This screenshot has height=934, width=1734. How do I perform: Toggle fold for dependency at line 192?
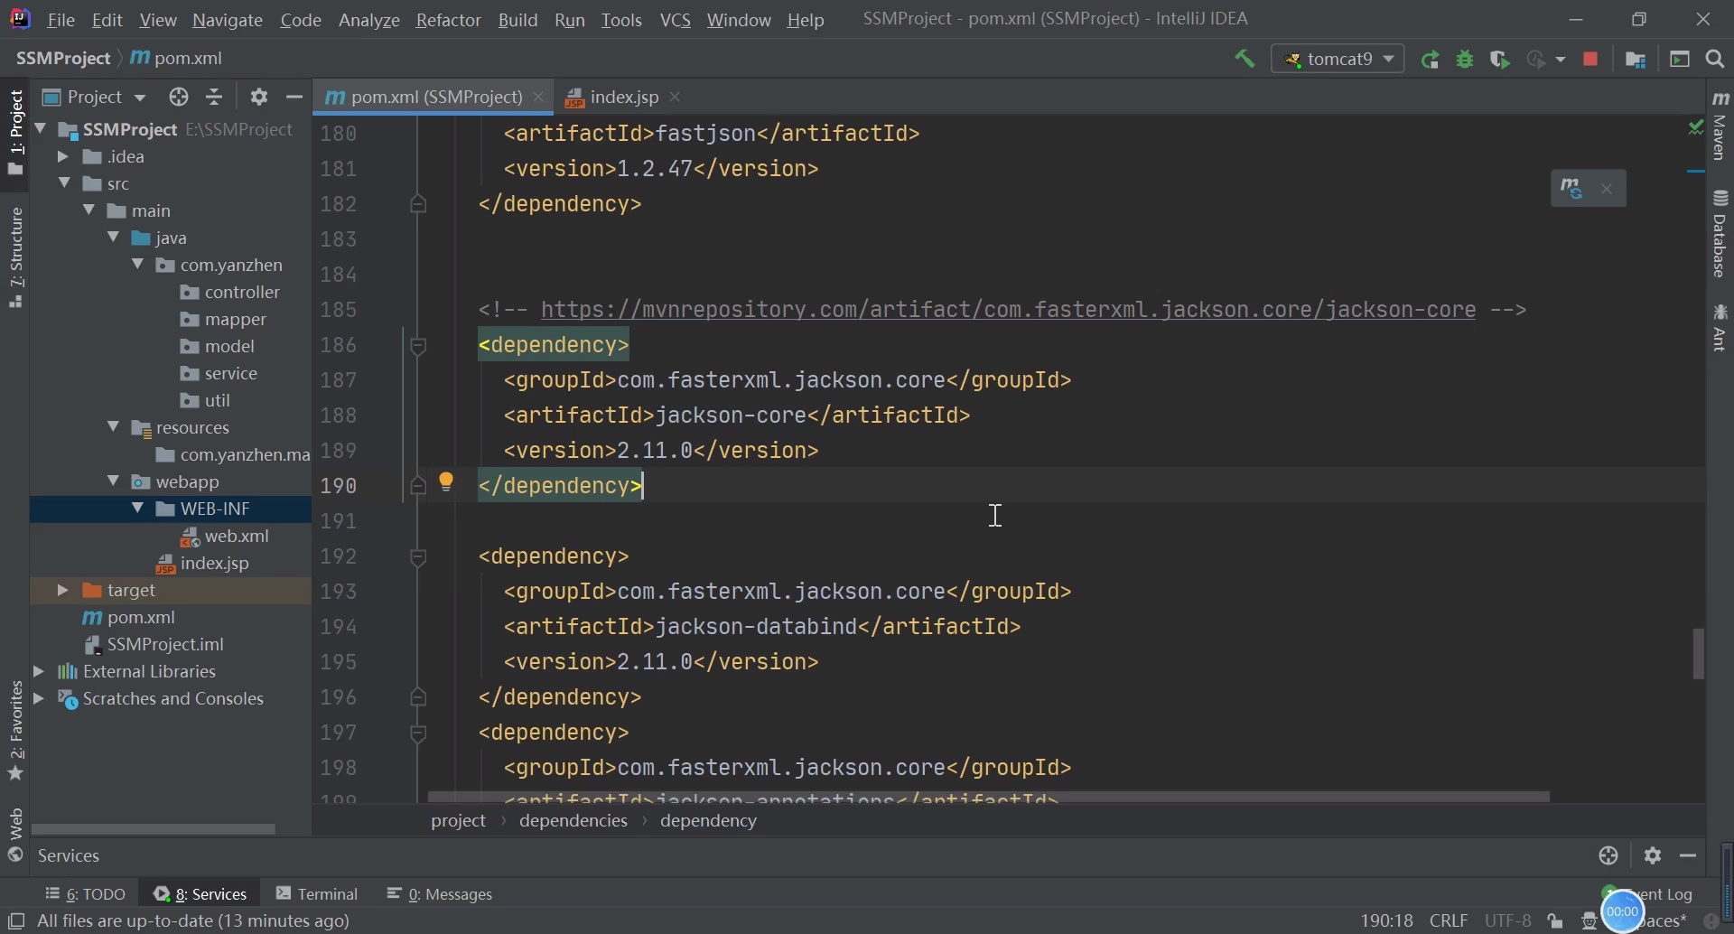click(418, 557)
